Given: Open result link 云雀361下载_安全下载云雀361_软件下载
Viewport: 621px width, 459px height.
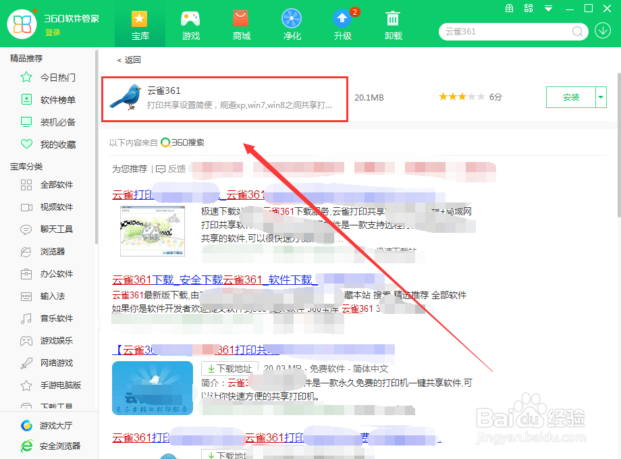Looking at the screenshot, I should (215, 279).
